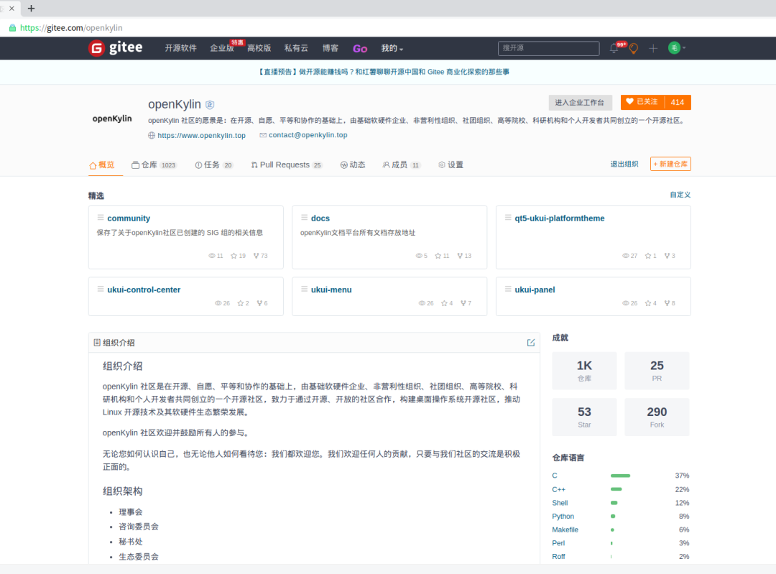Switch to the 仓库 tab
776x574 pixels.
click(x=154, y=165)
